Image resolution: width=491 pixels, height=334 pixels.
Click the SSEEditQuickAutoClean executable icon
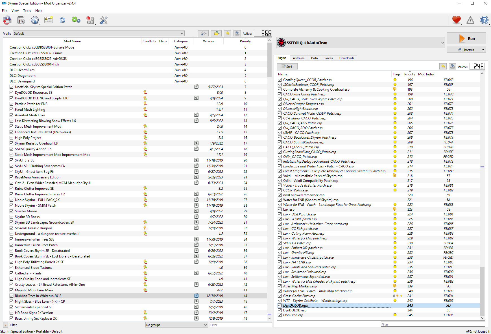coord(281,43)
